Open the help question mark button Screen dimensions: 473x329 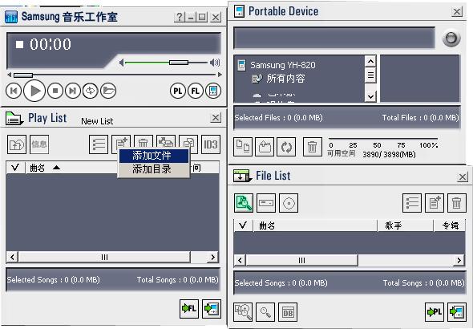click(x=180, y=17)
